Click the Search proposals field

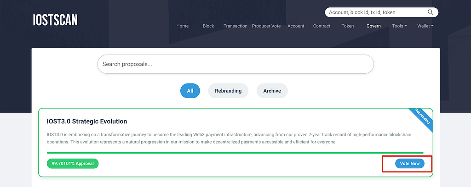pos(235,64)
